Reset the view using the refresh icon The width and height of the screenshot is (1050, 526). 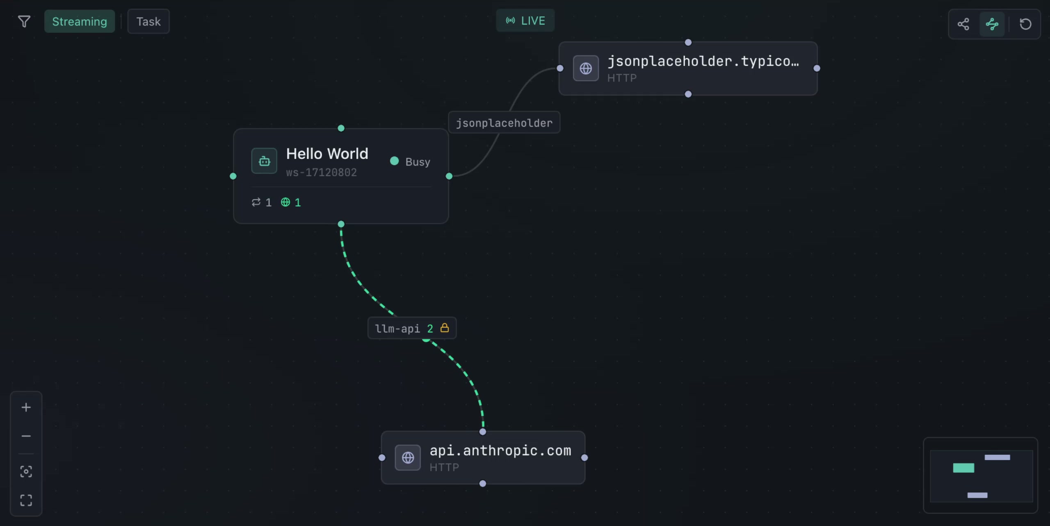pyautogui.click(x=1026, y=24)
